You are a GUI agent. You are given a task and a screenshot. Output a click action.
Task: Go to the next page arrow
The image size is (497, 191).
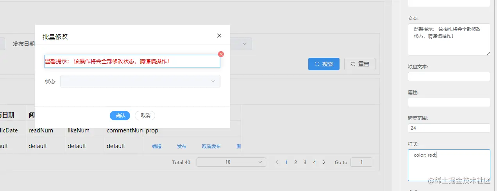click(x=324, y=162)
